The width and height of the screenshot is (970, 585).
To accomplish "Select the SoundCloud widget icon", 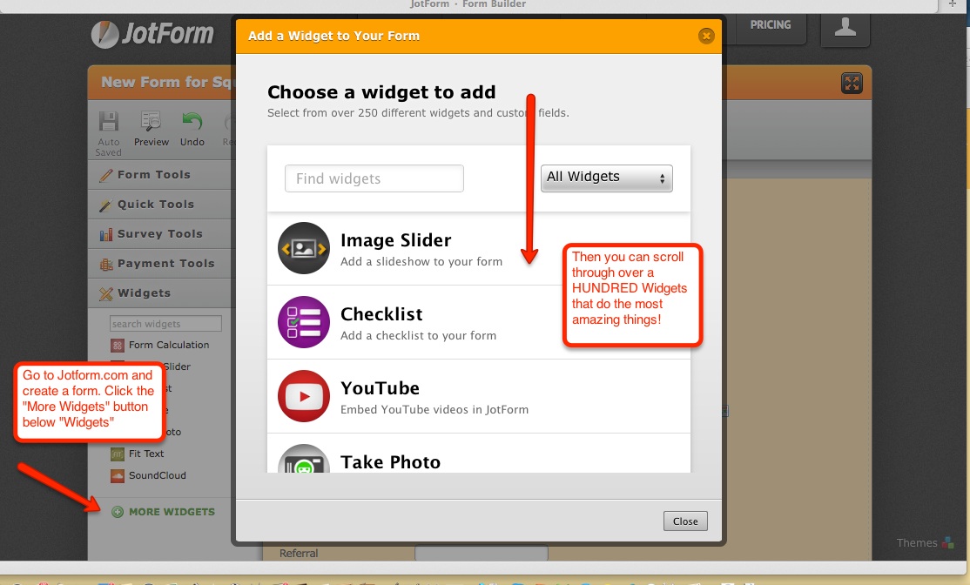I will (x=118, y=475).
